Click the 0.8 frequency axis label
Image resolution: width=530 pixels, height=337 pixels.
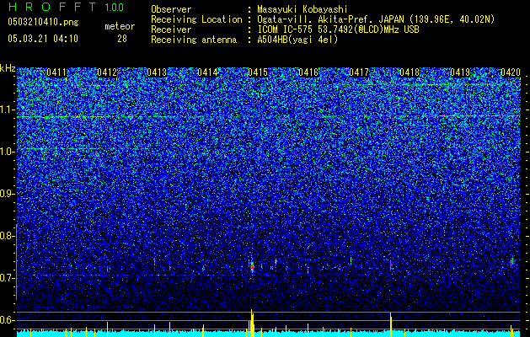pyautogui.click(x=7, y=236)
